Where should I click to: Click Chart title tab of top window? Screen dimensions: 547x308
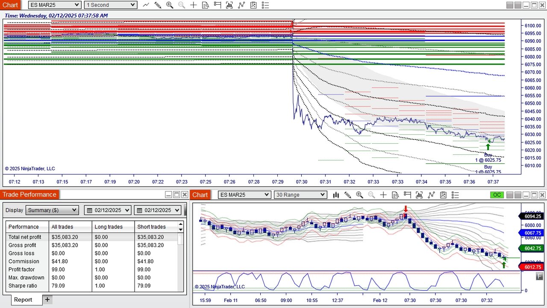coord(10,5)
